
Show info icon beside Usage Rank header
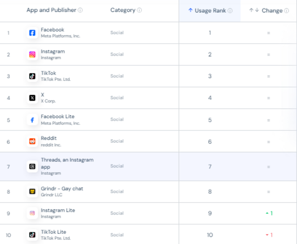pyautogui.click(x=230, y=11)
